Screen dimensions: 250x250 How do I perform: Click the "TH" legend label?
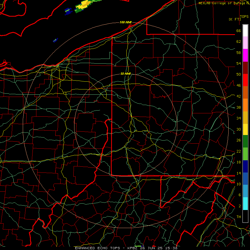click(x=239, y=217)
